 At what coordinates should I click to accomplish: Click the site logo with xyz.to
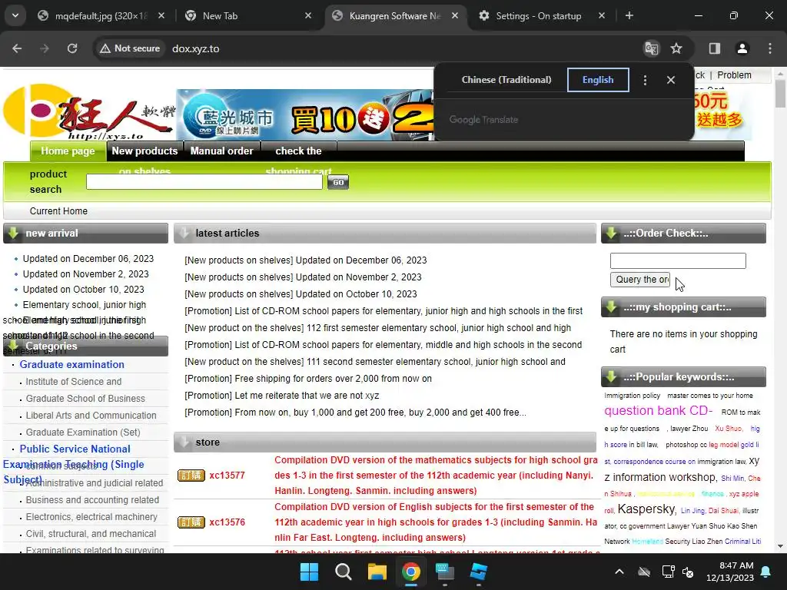(x=89, y=113)
